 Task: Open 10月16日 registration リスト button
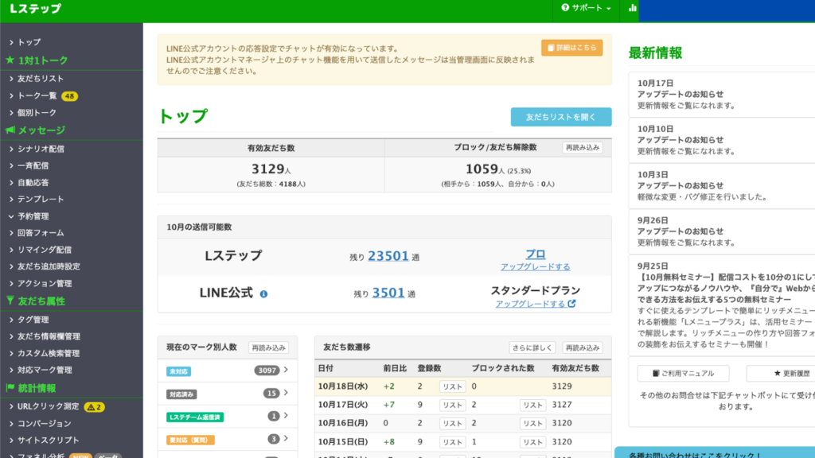452,423
